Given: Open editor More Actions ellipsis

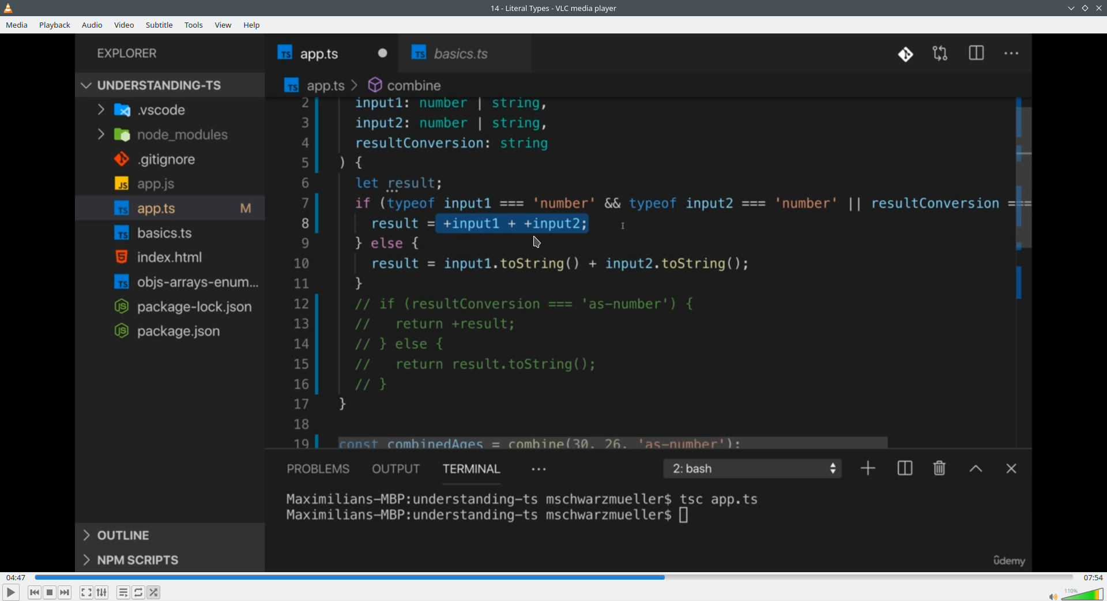Looking at the screenshot, I should click(1012, 54).
